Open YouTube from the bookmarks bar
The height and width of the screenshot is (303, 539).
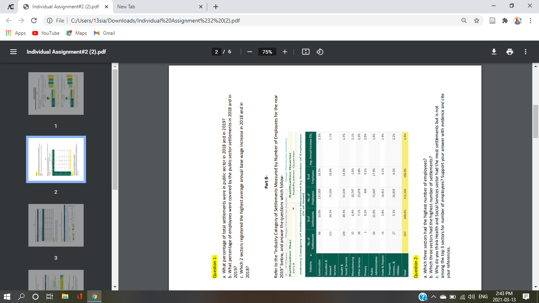(45, 33)
